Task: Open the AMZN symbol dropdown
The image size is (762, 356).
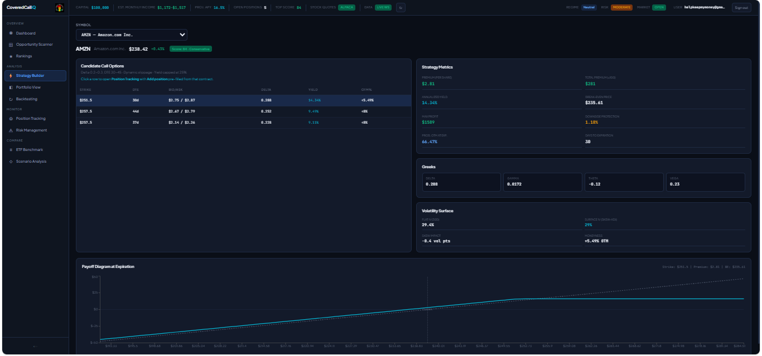Action: click(x=132, y=35)
